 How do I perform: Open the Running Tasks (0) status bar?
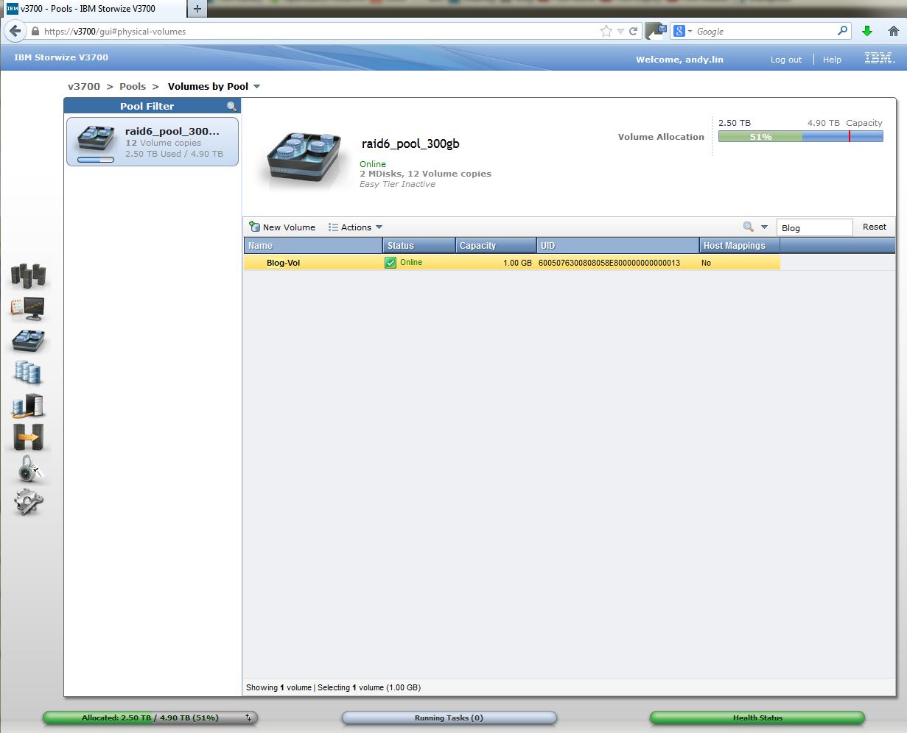449,718
